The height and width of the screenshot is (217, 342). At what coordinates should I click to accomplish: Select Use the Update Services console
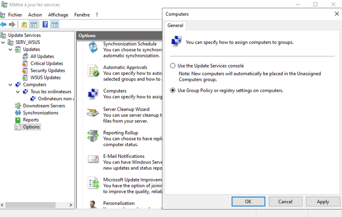pos(173,66)
